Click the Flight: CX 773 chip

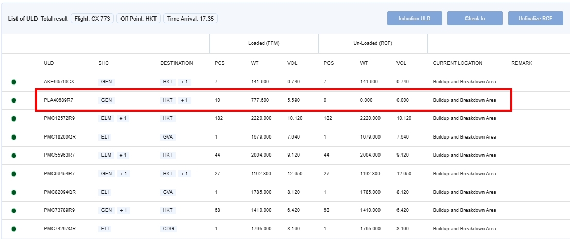tap(92, 19)
